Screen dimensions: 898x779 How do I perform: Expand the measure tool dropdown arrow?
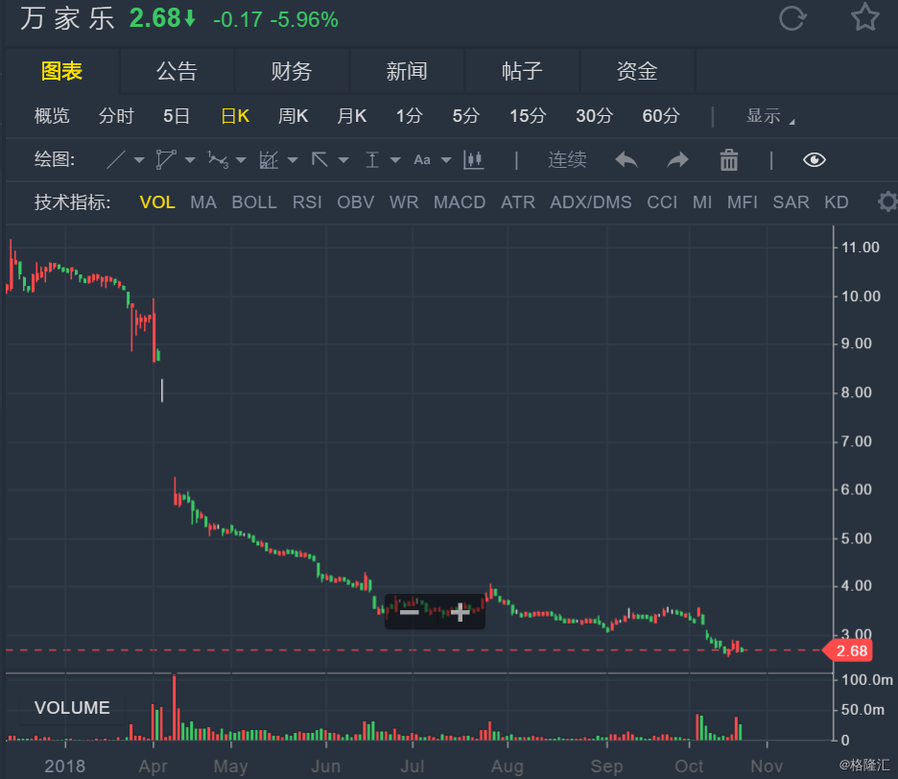(x=395, y=160)
